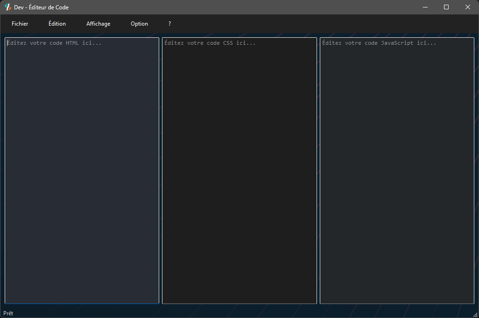Maximize the Dev editor window

446,7
